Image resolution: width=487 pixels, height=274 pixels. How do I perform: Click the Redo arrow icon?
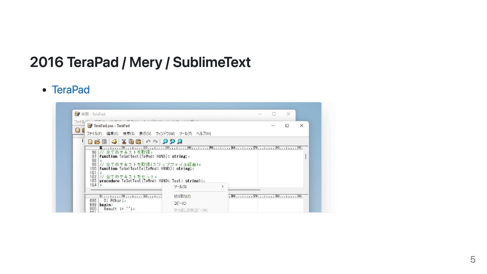[x=155, y=142]
